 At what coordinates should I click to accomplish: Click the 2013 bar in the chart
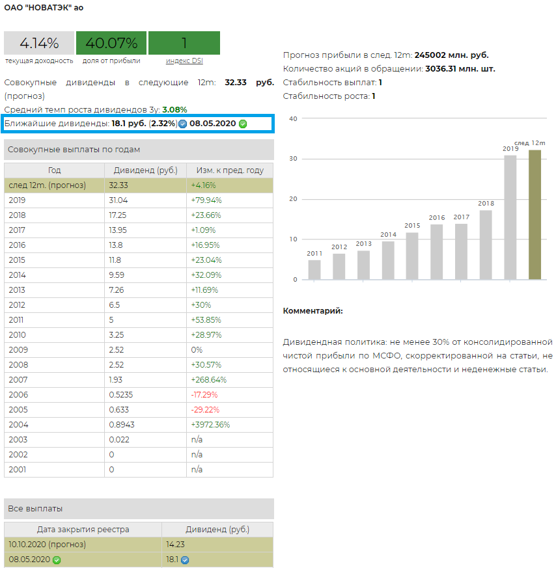pos(363,265)
